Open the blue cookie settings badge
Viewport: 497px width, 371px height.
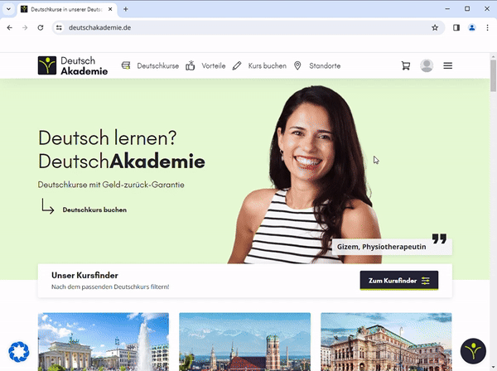tap(19, 352)
